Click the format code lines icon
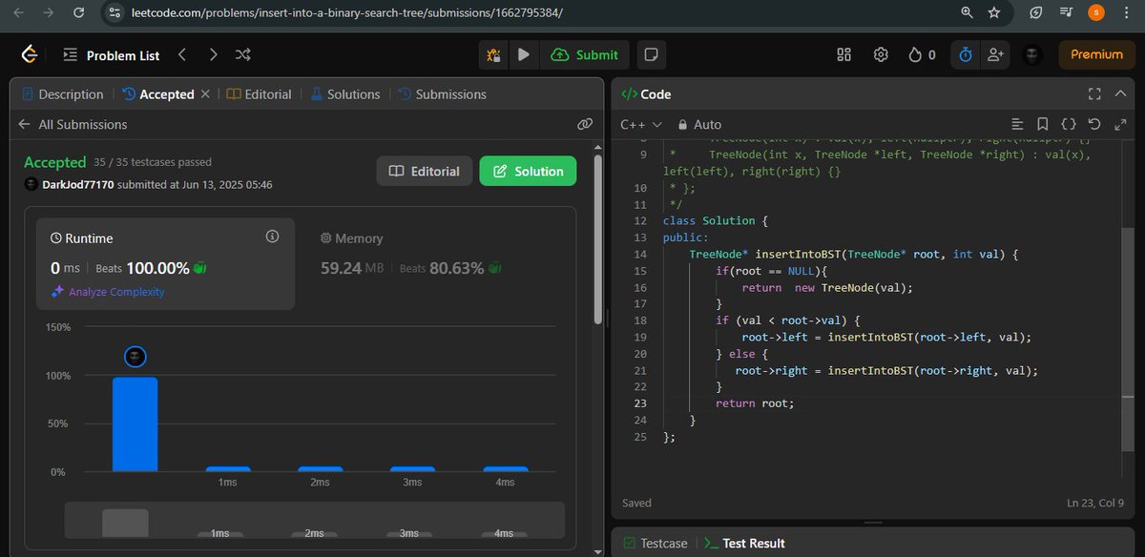This screenshot has width=1145, height=557. click(x=1017, y=125)
